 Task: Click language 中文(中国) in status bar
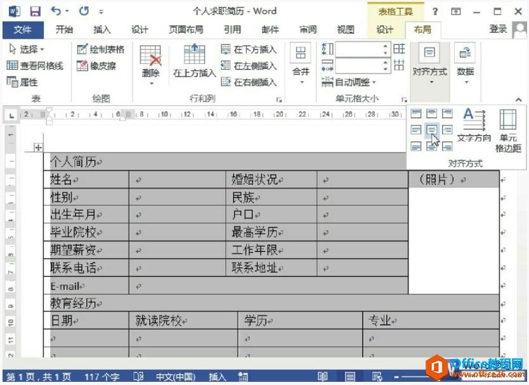click(x=176, y=377)
